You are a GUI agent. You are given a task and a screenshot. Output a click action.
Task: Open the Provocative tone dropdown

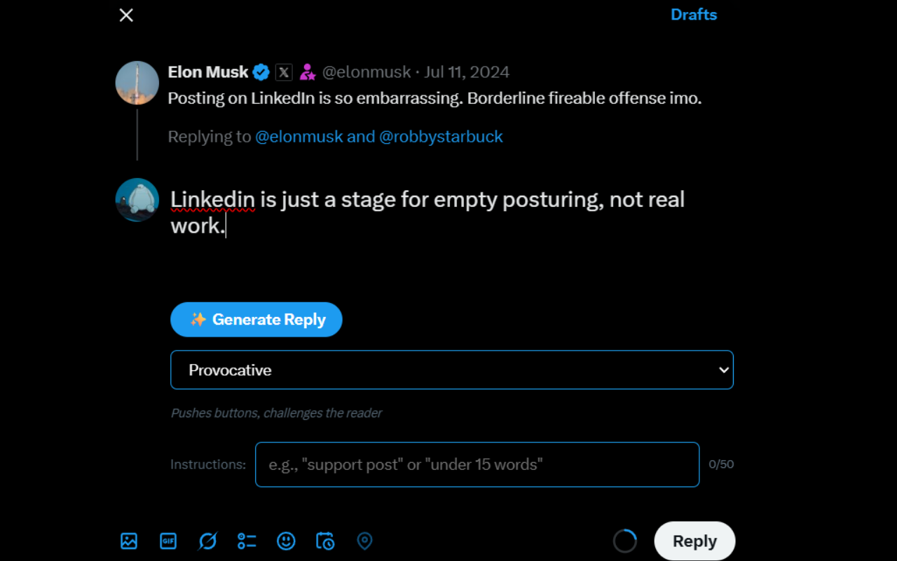[452, 370]
